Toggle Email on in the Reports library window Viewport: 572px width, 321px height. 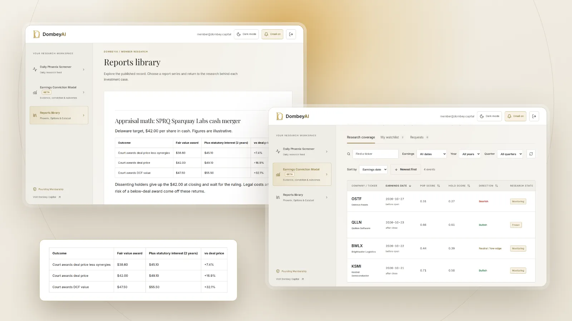(272, 34)
